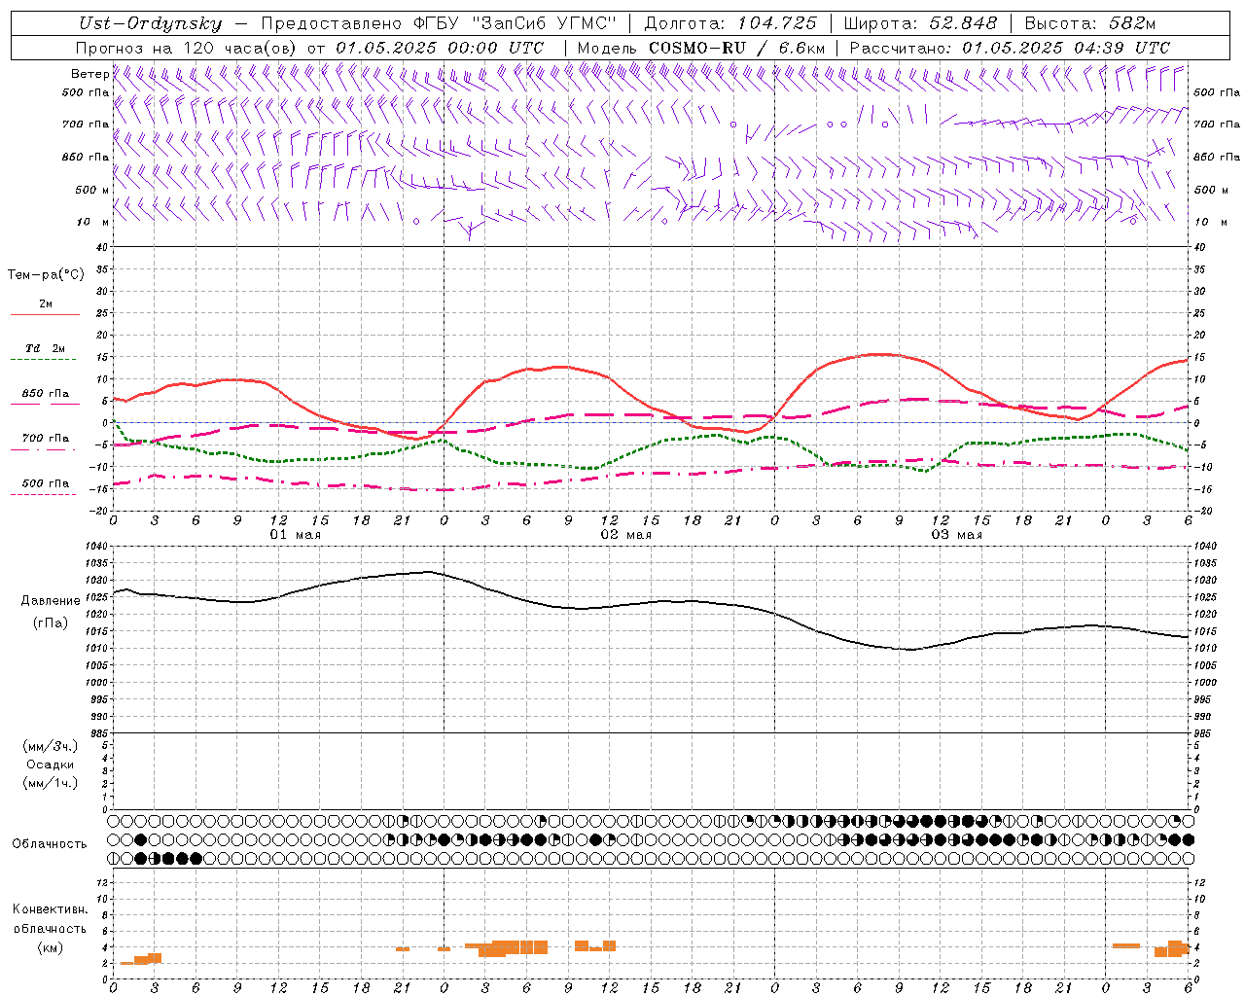Click the dashed line under Td 2м legend
This screenshot has width=1245, height=996.
(x=45, y=360)
